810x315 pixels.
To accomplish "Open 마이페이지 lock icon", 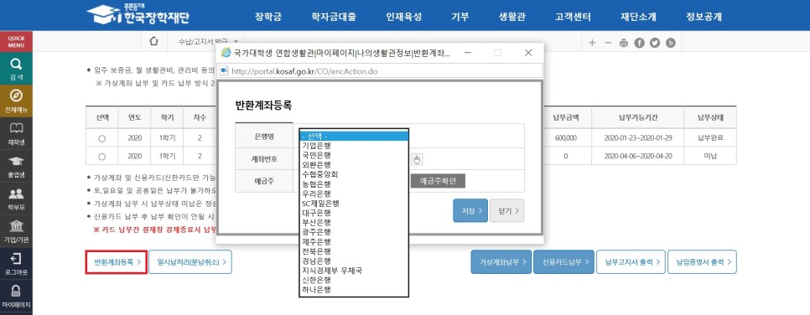I will click(16, 291).
